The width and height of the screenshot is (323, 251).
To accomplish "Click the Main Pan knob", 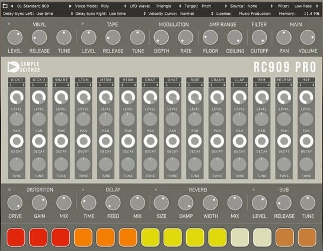I will point(284,37).
